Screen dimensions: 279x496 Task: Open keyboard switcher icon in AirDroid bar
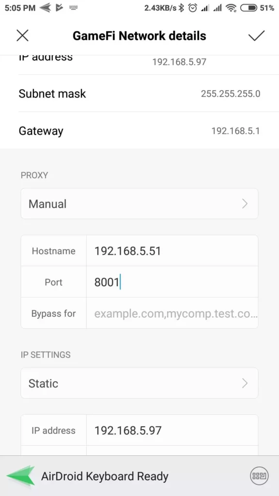[260, 476]
